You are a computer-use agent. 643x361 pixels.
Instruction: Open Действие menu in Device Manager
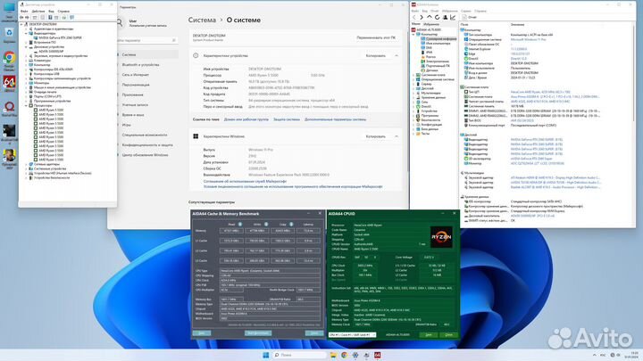38,12
